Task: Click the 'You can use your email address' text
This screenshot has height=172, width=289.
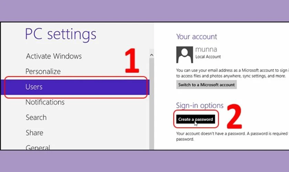Action: [233, 73]
